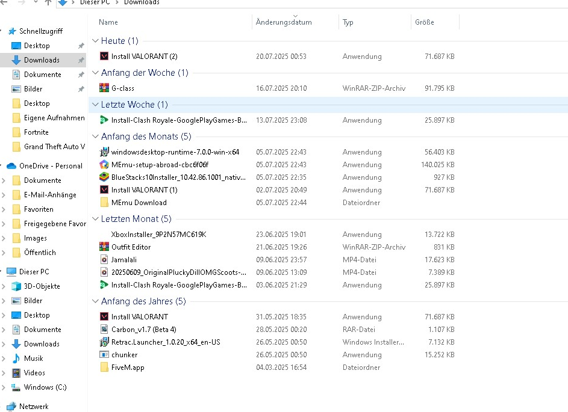Click the icon of Install VALORANT (1)
This screenshot has width=568, height=412.
(104, 189)
